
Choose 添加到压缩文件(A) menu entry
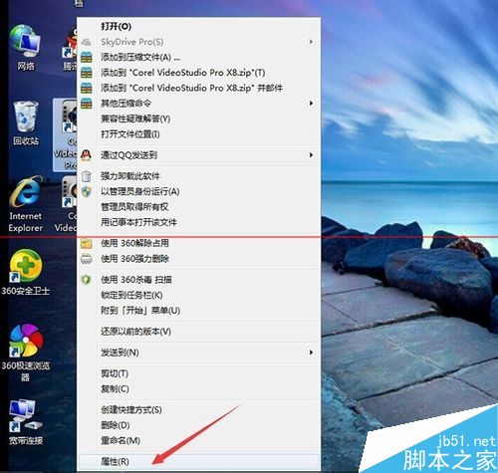(199, 57)
